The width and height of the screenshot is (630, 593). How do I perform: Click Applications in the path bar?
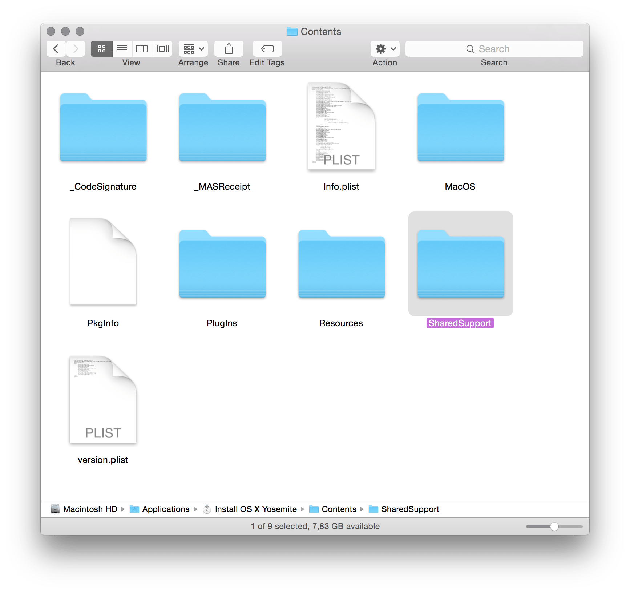point(160,509)
